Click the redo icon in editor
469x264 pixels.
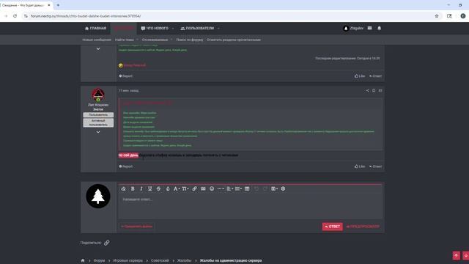coord(265,189)
